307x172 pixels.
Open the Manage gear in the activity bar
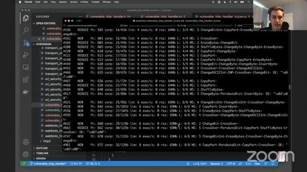[25, 154]
